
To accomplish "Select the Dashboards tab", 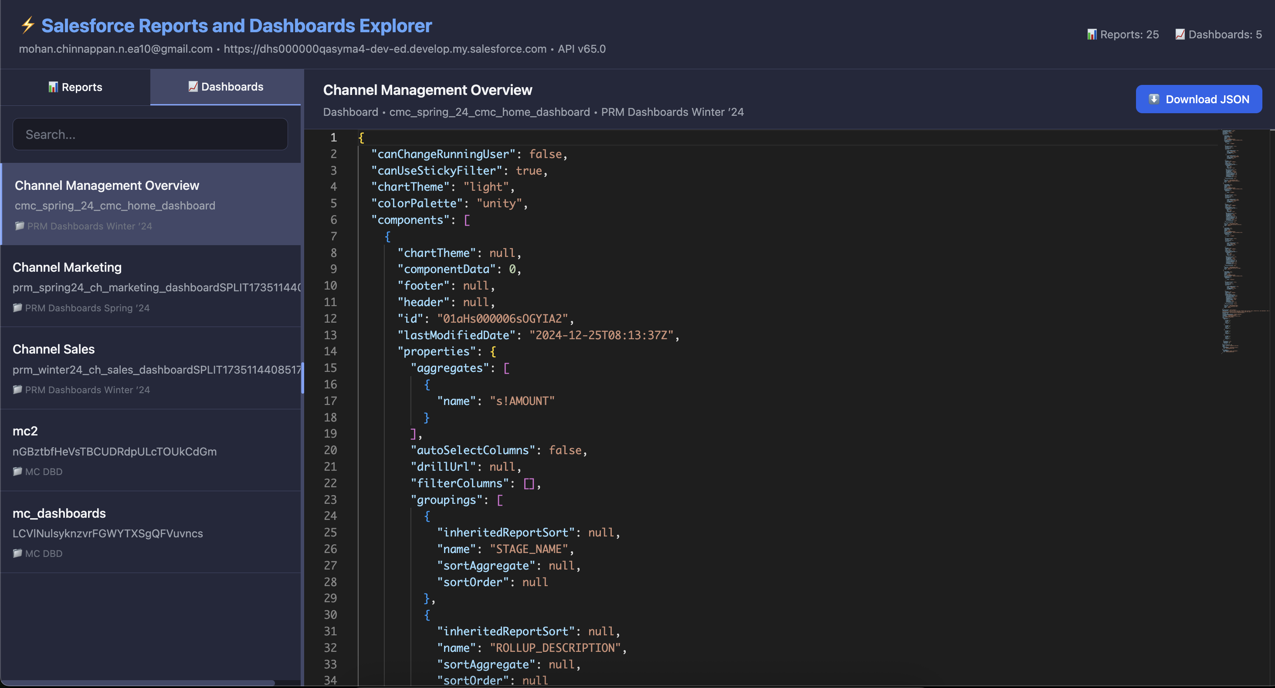I will [x=226, y=87].
